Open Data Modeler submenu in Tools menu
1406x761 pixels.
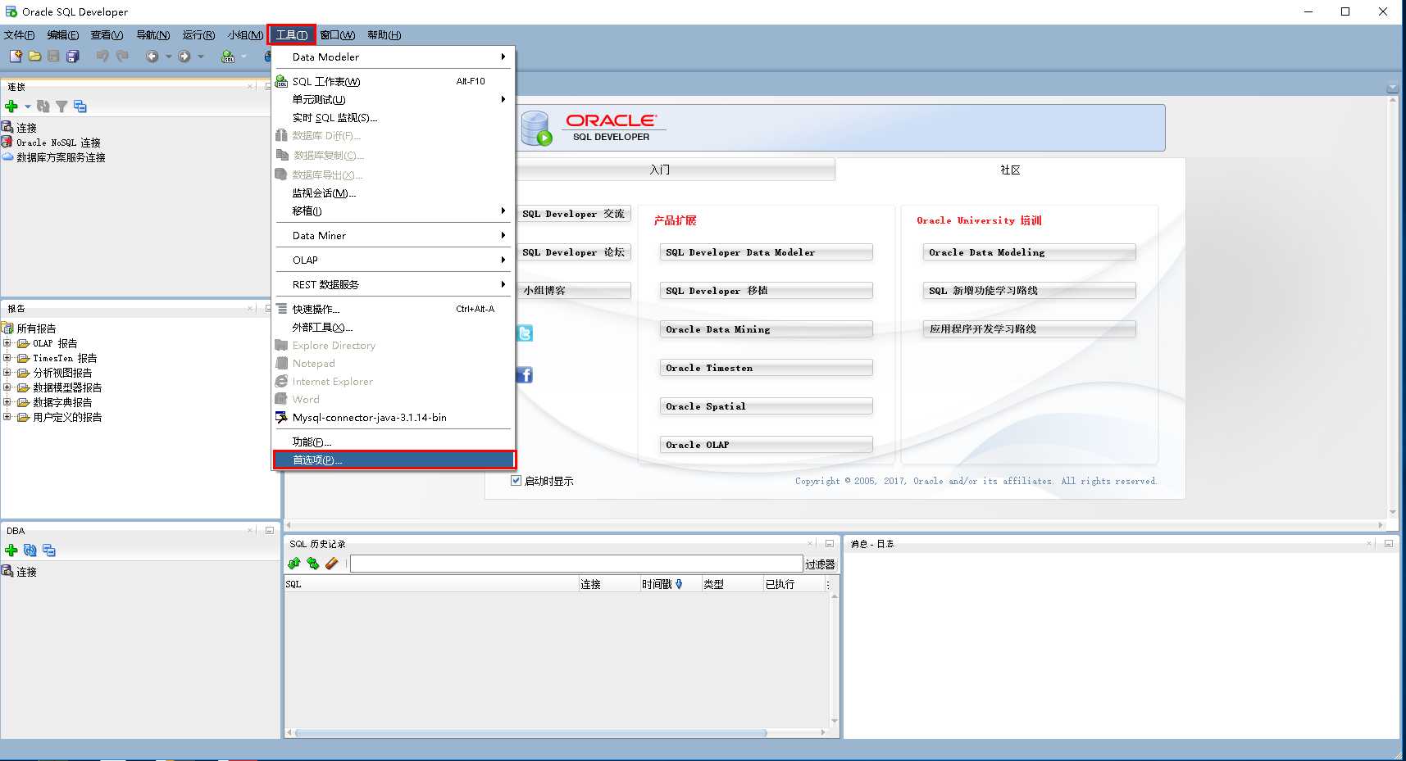tap(394, 57)
